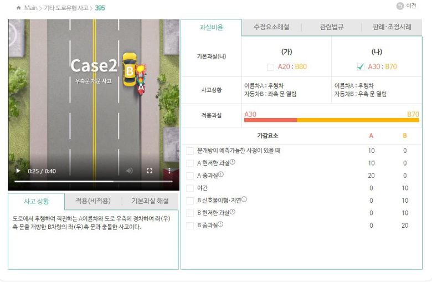Open the 판례·조정사례 tab
Image resolution: width=432 pixels, height=282 pixels.
coord(392,27)
